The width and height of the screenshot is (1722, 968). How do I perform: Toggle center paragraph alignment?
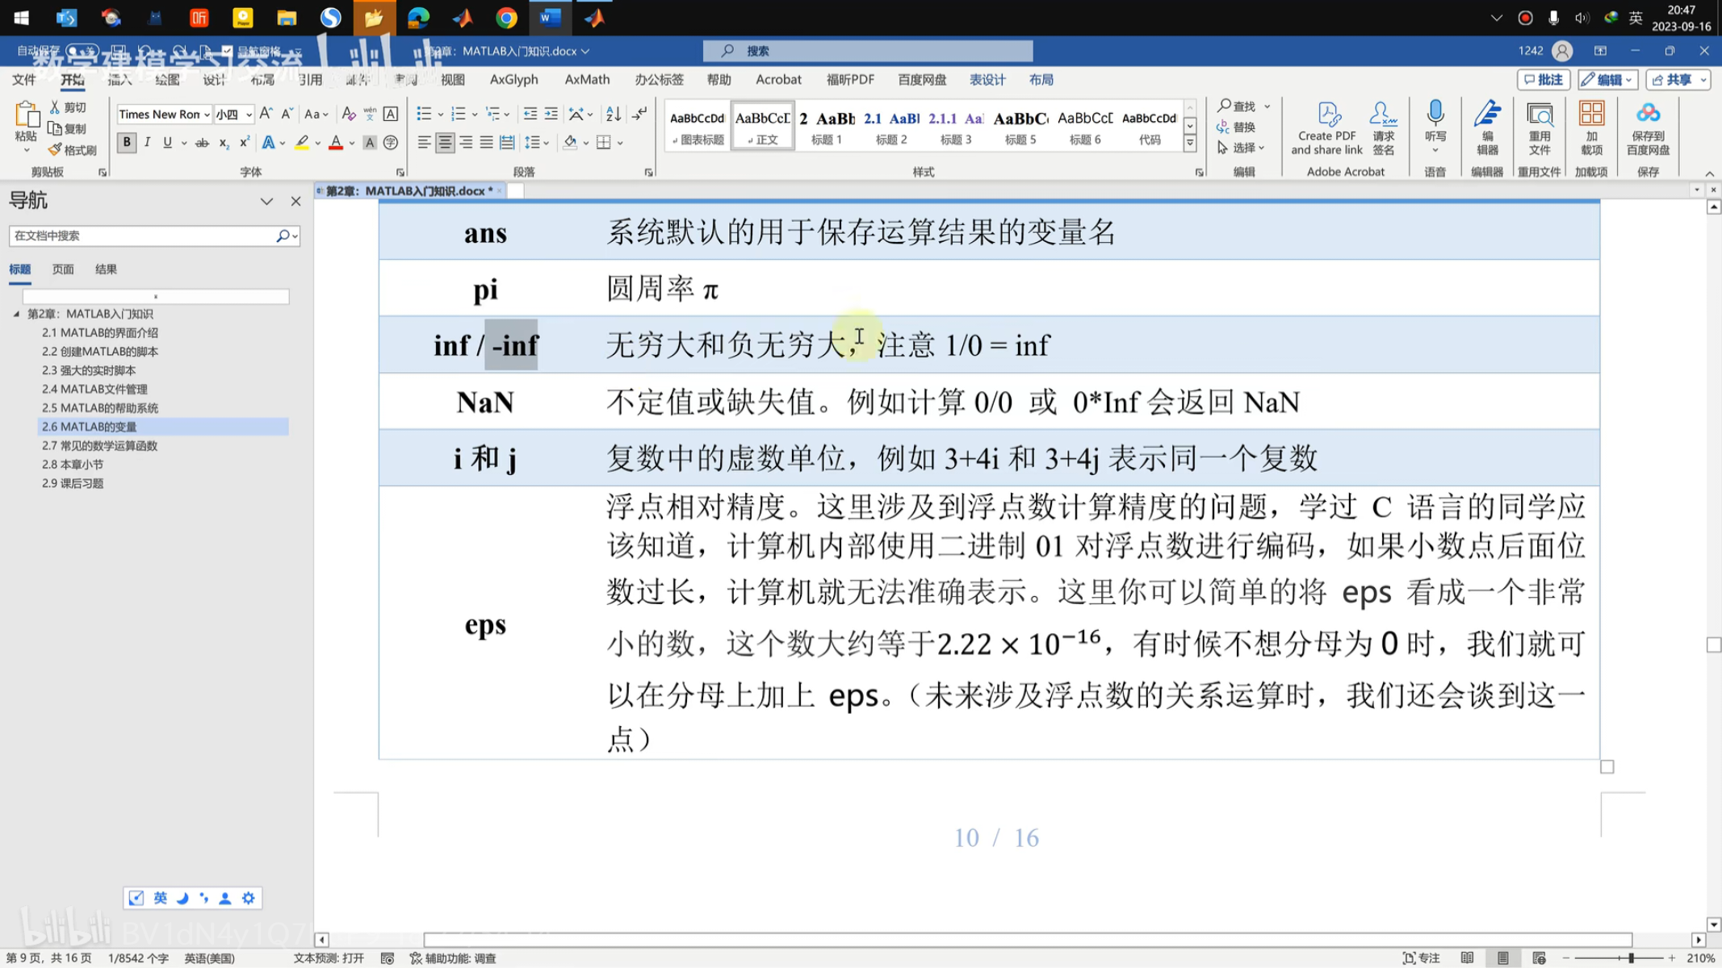point(445,143)
